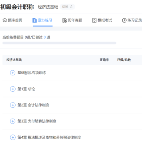Viewport: 142px width, 145px height.
Task: Click the 正确率 column header
Action: [x=104, y=60]
